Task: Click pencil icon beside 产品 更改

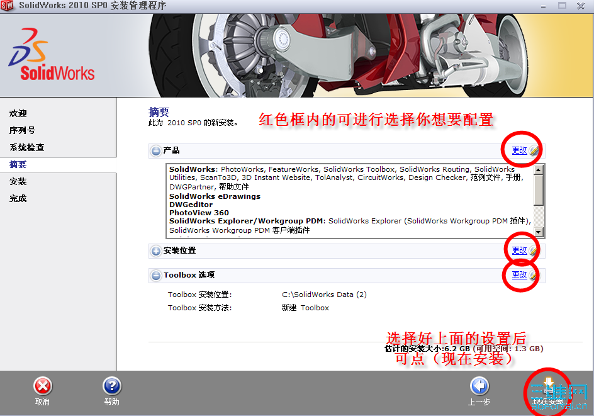Action: [534, 151]
